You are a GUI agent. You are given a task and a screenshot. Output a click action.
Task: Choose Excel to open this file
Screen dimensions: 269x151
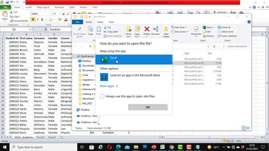coord(134,60)
